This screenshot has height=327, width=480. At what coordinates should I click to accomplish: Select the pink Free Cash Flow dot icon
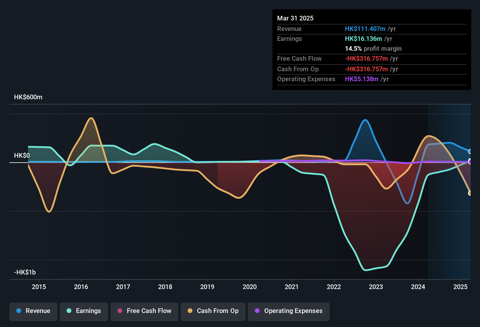(x=120, y=311)
